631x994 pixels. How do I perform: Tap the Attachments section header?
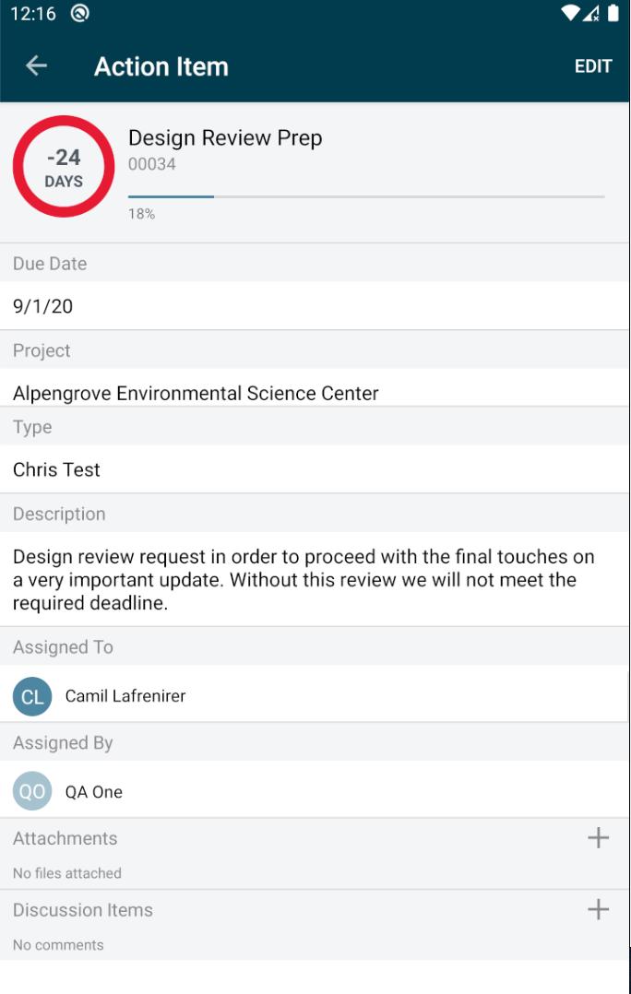pyautogui.click(x=65, y=838)
